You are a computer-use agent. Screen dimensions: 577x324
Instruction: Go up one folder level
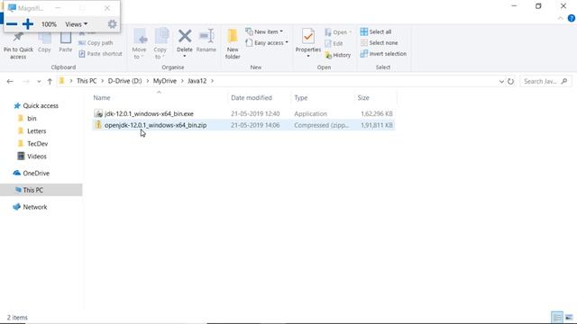click(x=50, y=82)
